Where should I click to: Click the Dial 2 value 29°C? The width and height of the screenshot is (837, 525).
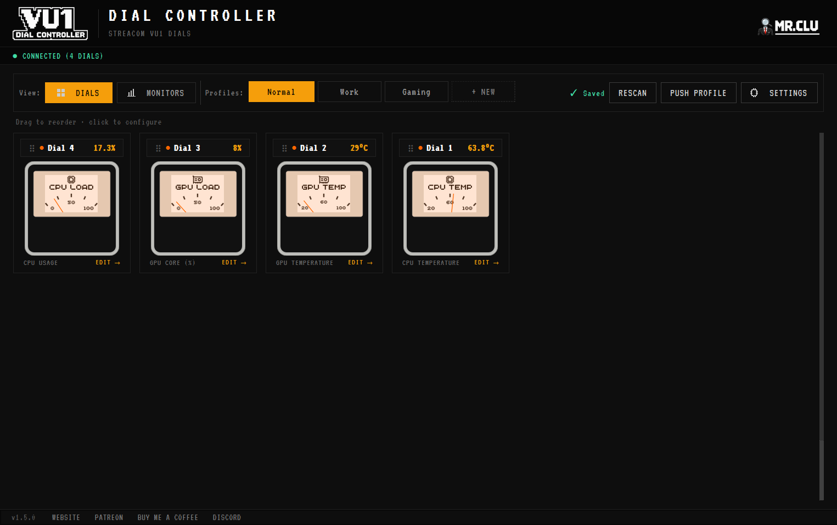point(359,148)
